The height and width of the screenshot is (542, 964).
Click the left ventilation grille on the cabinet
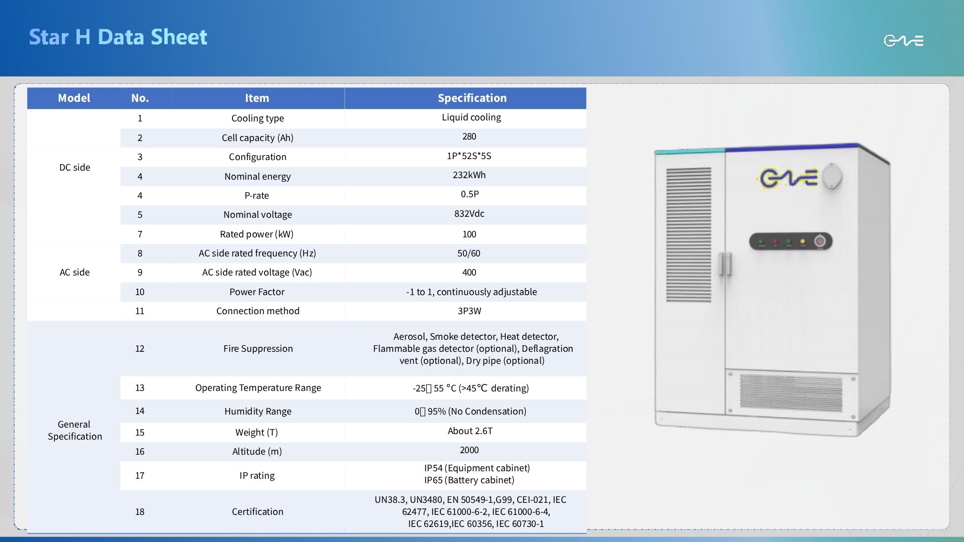[x=688, y=234]
